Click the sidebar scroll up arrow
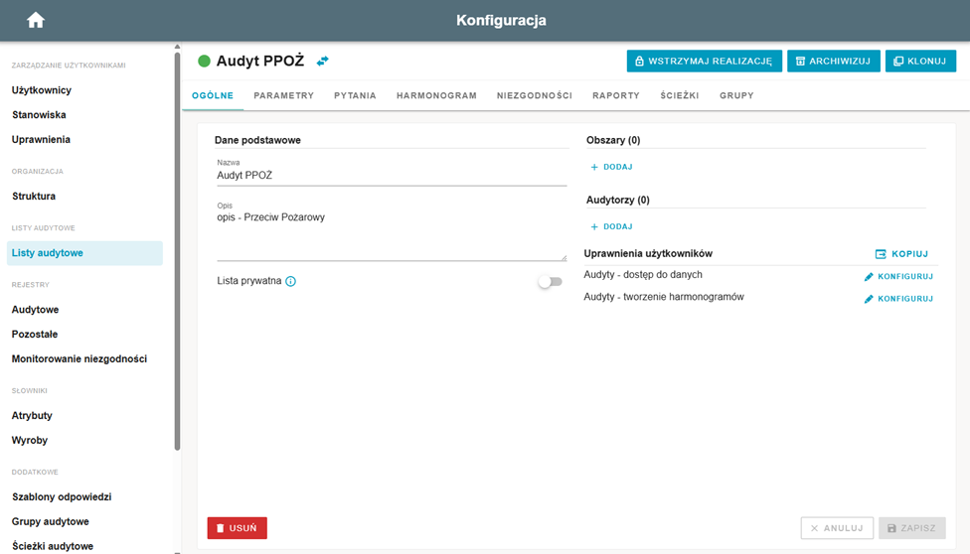 point(178,47)
